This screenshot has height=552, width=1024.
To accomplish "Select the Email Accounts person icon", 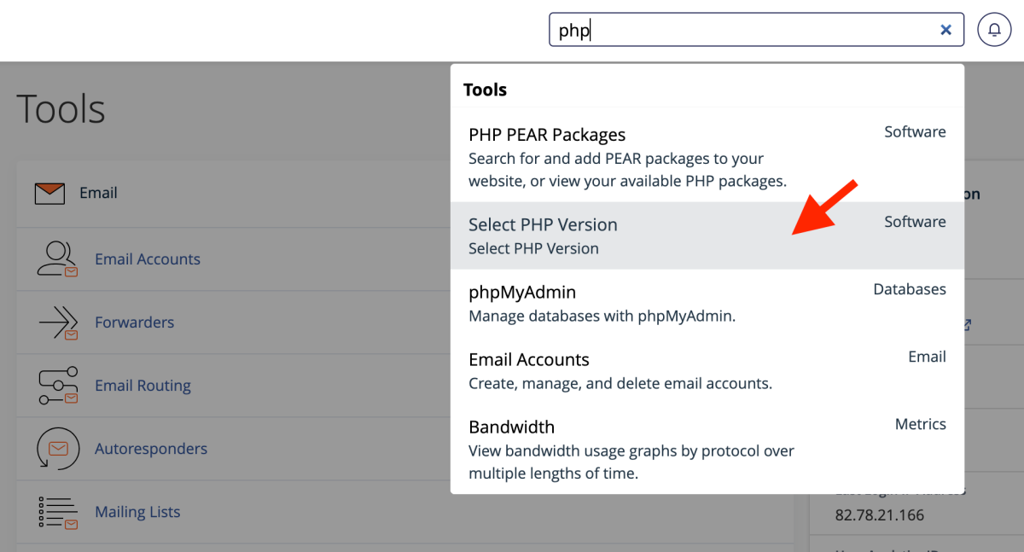I will coord(56,259).
